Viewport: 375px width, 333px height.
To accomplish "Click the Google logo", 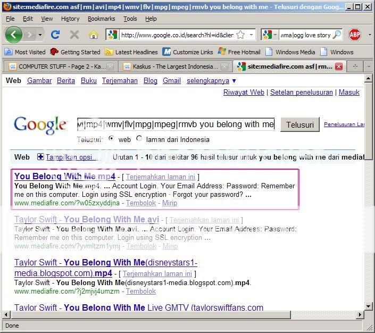I will point(40,125).
